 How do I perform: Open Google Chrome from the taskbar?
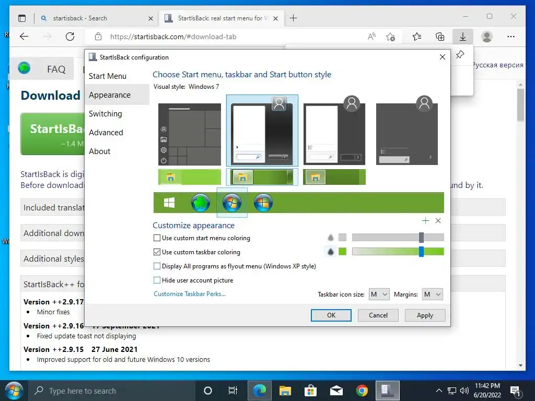pyautogui.click(x=362, y=391)
